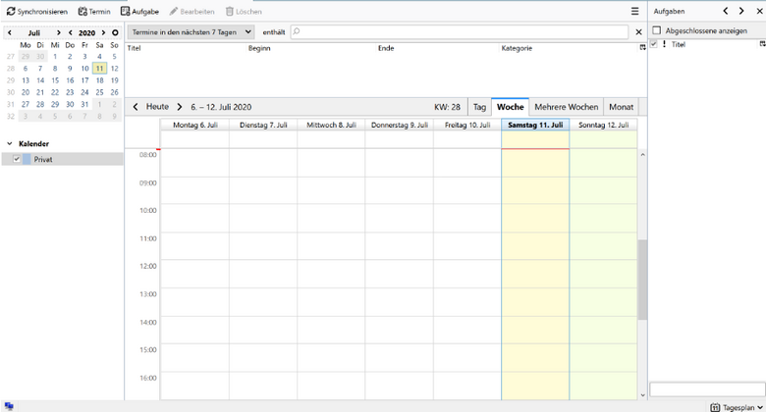Open the hamburger application menu

(x=634, y=11)
